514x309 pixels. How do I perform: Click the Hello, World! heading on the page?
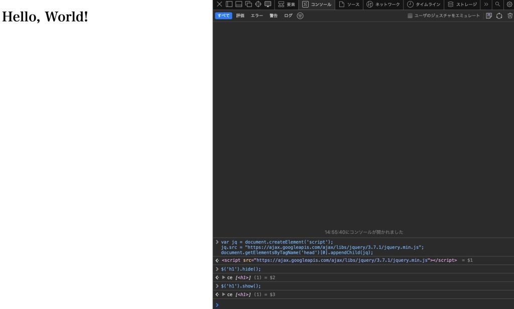click(x=45, y=17)
